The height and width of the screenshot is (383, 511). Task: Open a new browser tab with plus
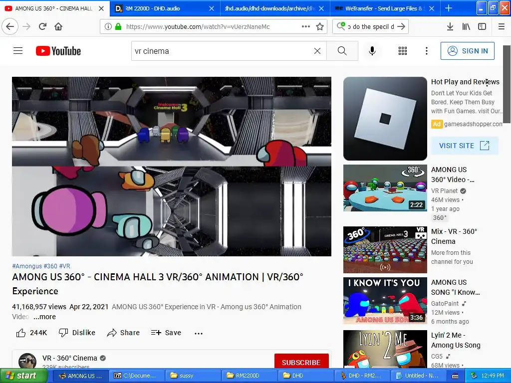(449, 8)
